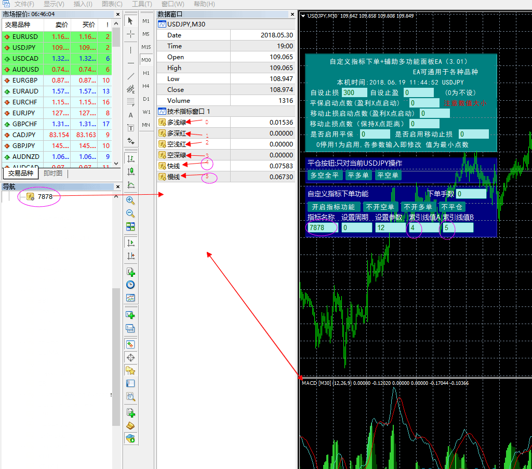Toggle the 不开空单 option
The height and width of the screenshot is (469, 532).
pos(380,207)
